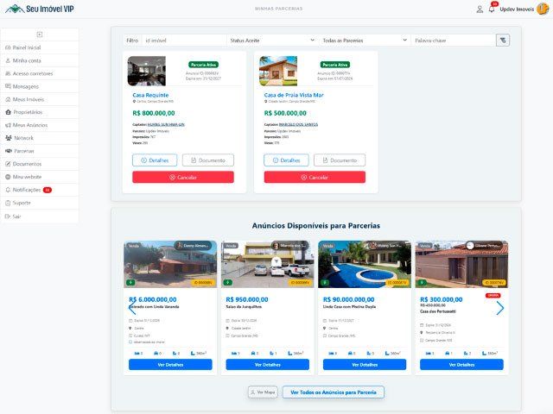Viewport: 553px width, 414px height.
Task: Click Detalhes on Casa Requinte card
Action: point(155,160)
